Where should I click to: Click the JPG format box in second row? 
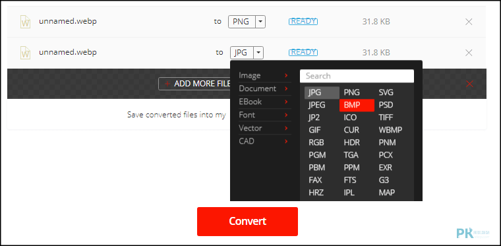(242, 52)
